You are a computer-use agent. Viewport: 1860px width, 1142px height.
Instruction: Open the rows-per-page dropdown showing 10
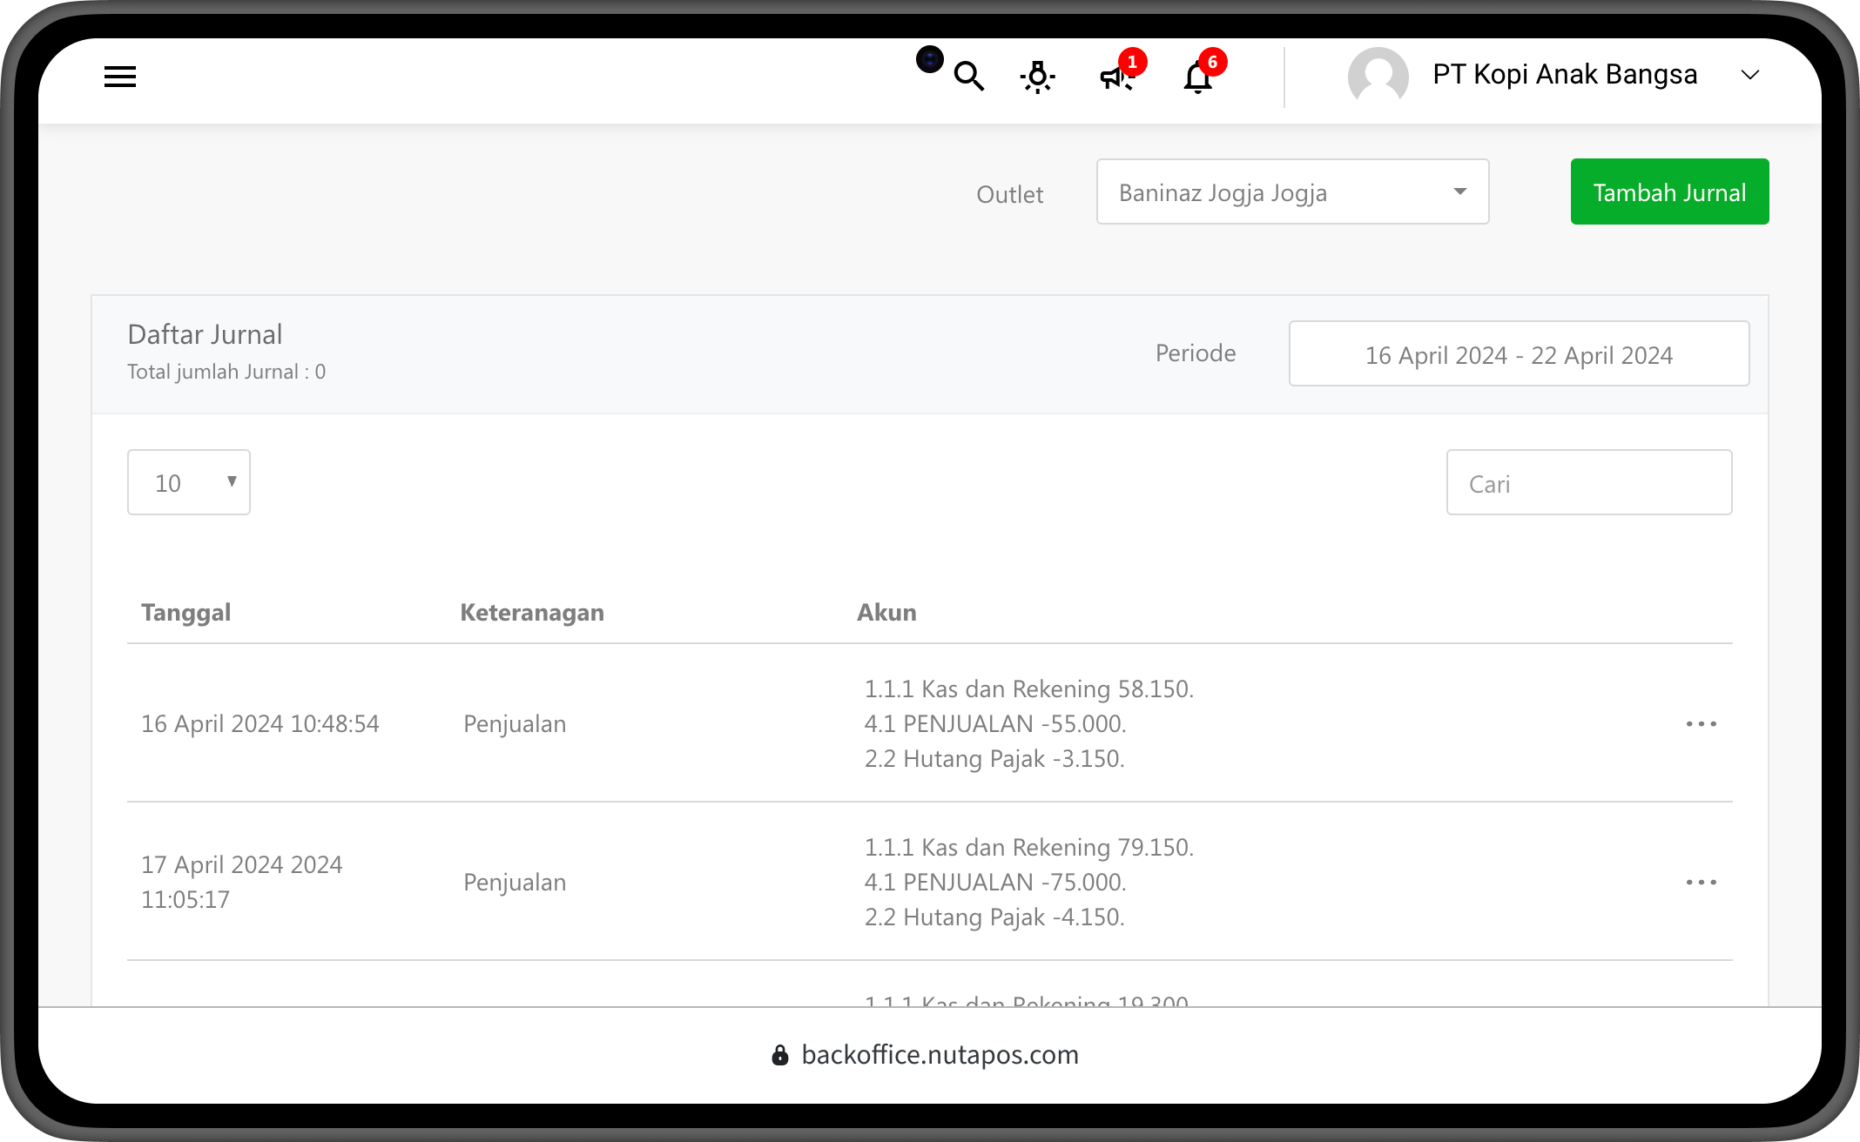click(x=189, y=482)
